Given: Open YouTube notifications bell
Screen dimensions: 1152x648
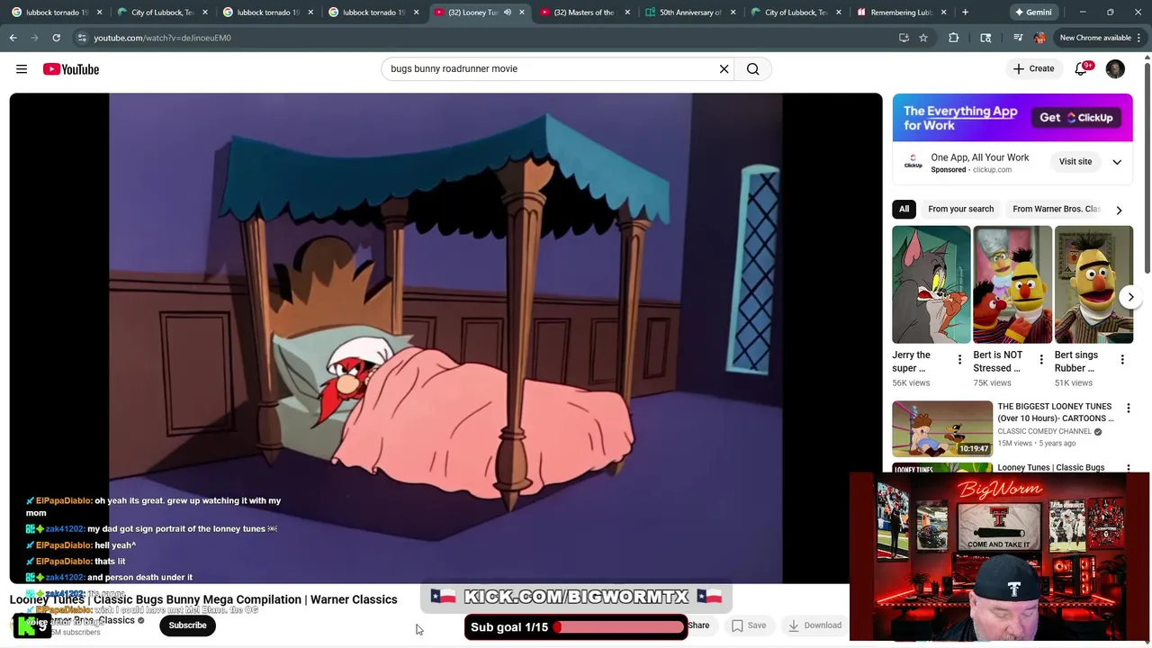Looking at the screenshot, I should (x=1081, y=69).
